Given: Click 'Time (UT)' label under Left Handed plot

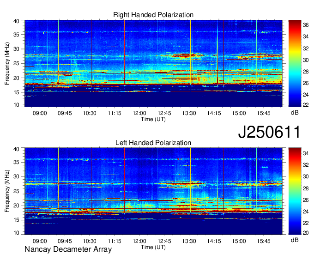Looking at the screenshot, I should (153, 247).
